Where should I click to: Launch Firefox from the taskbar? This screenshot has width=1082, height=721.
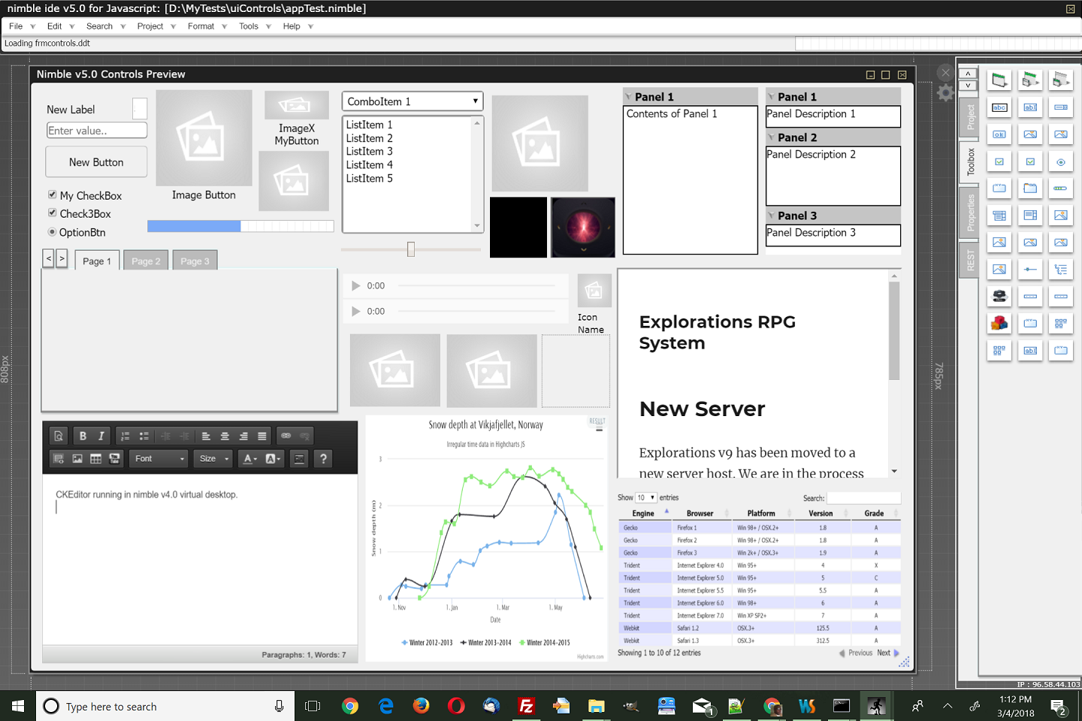point(421,706)
